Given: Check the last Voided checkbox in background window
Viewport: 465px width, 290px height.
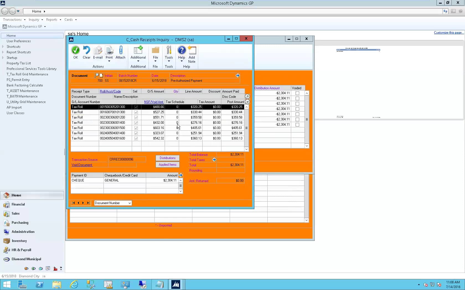Looking at the screenshot, I should tap(297, 125).
